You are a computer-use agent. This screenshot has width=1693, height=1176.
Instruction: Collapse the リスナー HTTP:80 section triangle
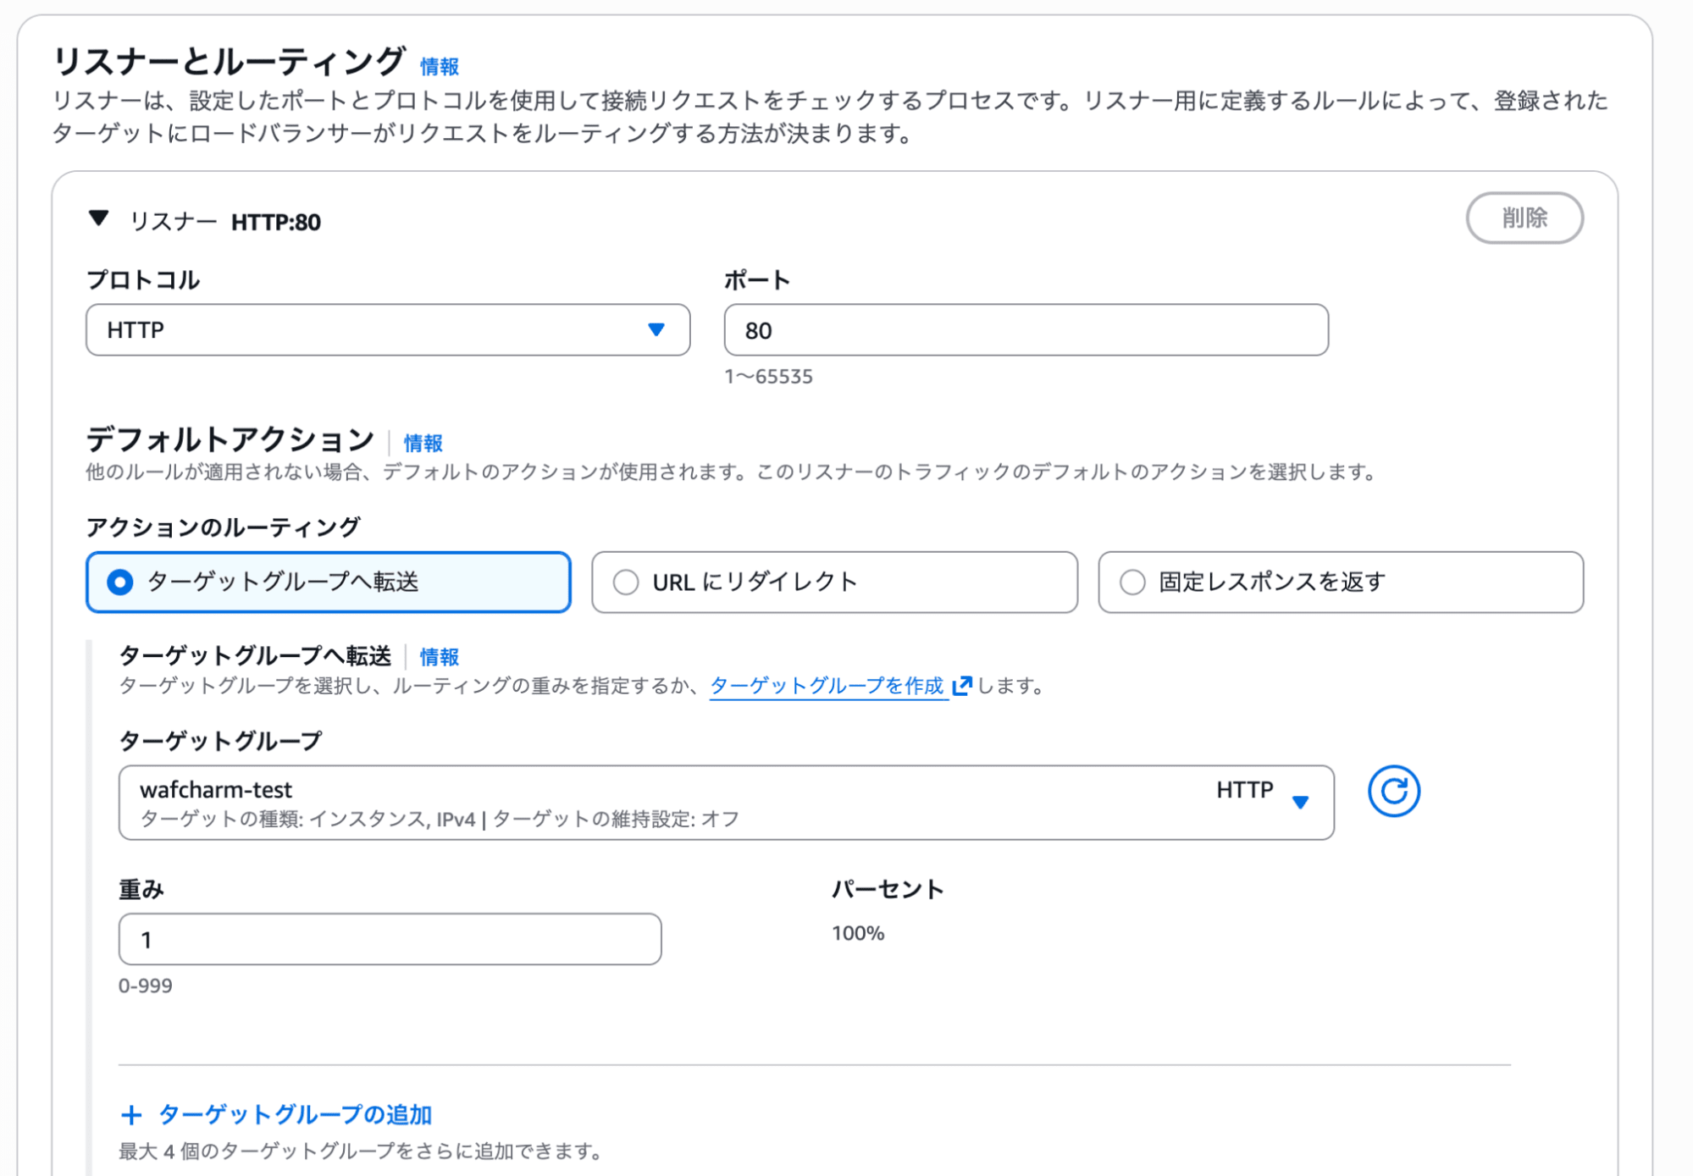(99, 219)
